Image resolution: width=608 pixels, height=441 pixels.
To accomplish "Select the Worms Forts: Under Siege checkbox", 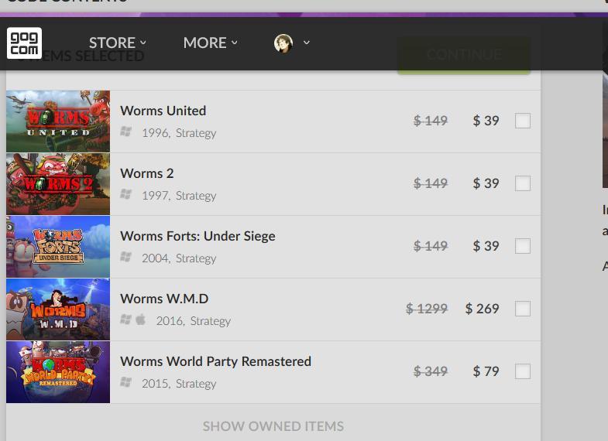I will (523, 246).
